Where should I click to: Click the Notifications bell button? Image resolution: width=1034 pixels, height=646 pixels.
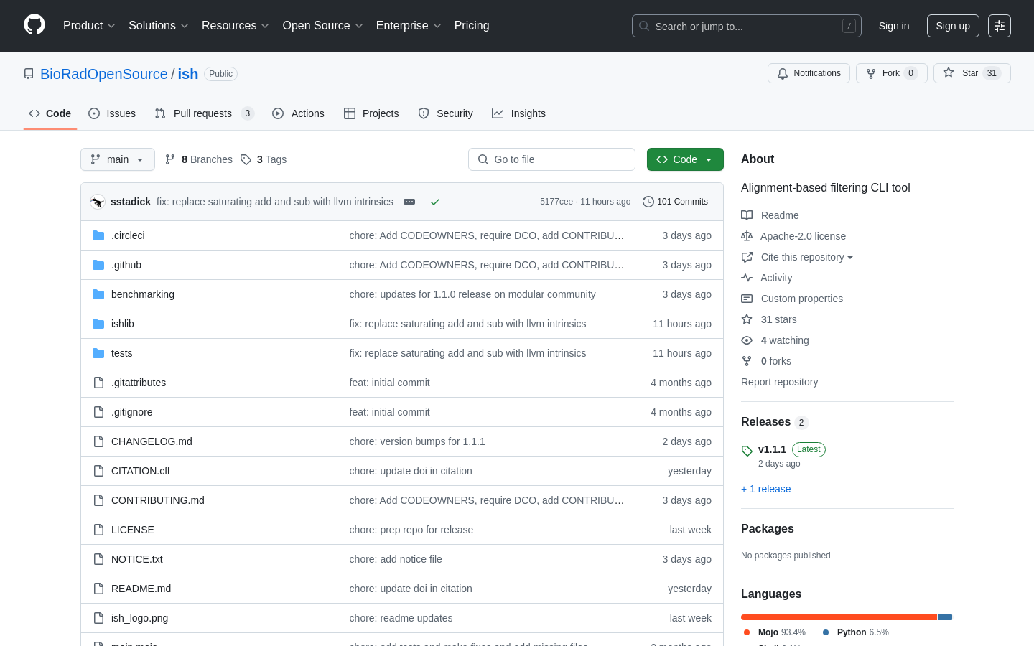[809, 73]
